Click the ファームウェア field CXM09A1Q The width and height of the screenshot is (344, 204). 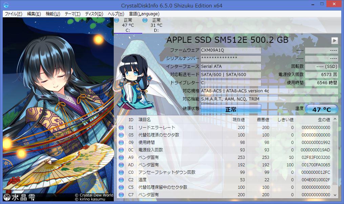coord(231,50)
